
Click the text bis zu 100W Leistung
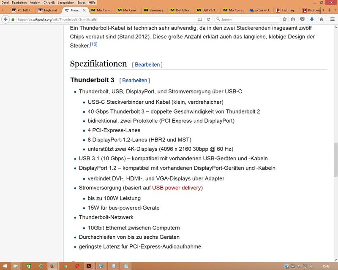coord(114,198)
